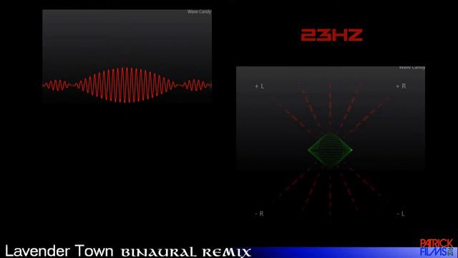Viewport: 458px width, 258px height.
Task: Click the green diamond in the vectorscope
Action: click(x=330, y=150)
